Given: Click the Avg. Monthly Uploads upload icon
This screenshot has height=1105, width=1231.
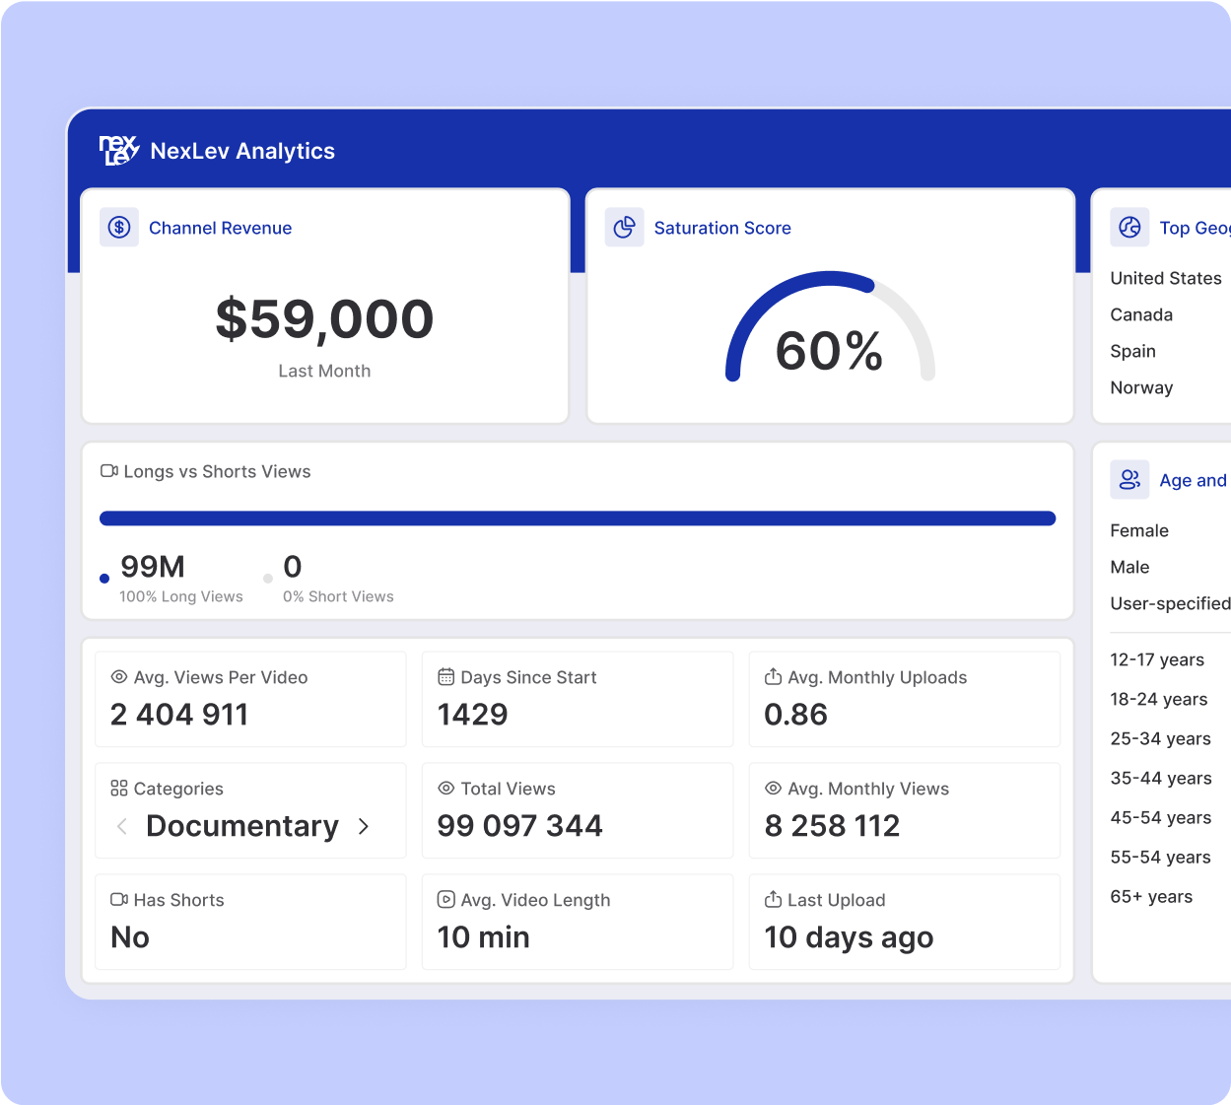Looking at the screenshot, I should [x=773, y=677].
